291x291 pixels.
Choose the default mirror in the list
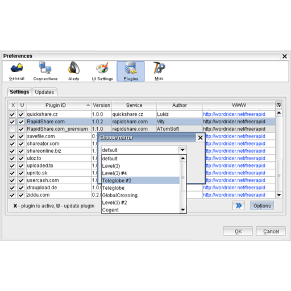click(140, 159)
